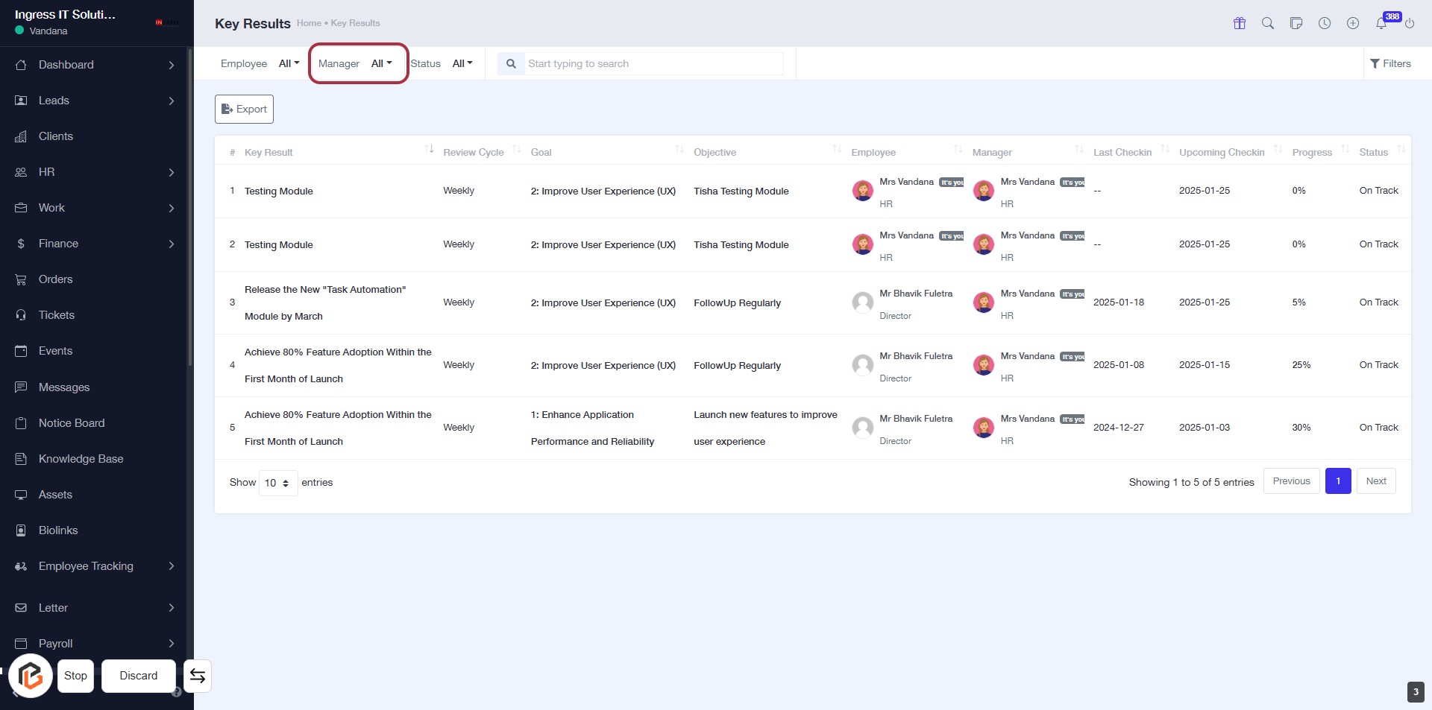Click the swap arrows icon near Discard
This screenshot has height=710, width=1432.
(x=198, y=676)
